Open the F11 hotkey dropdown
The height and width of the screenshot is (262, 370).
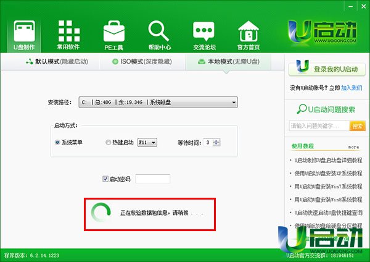click(x=147, y=142)
